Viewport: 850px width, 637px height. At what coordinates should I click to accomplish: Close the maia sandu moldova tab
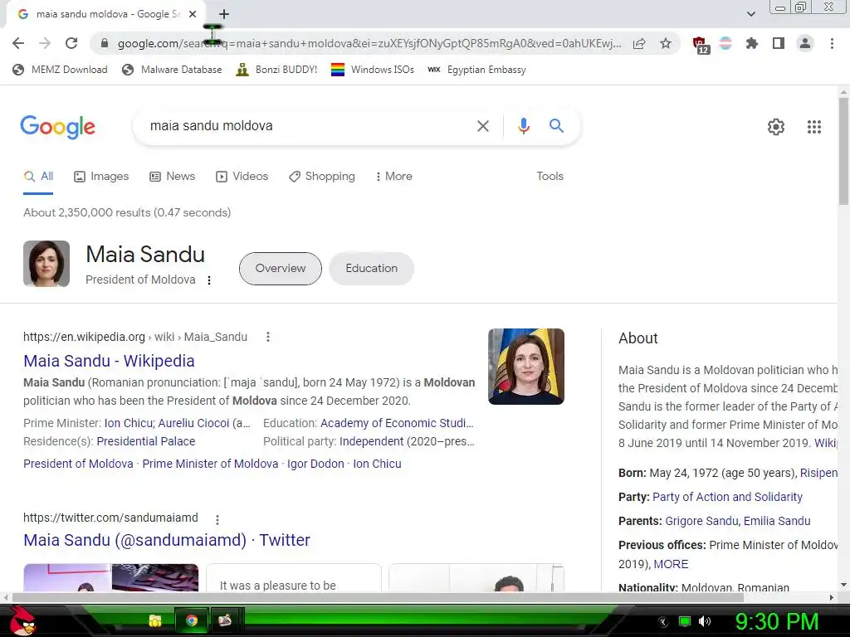tap(193, 14)
